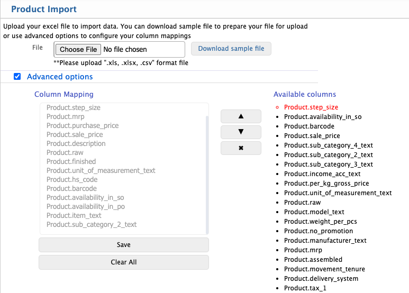Click Product.sub_category_4_text in Available columns
The height and width of the screenshot is (293, 409).
pyautogui.click(x=329, y=145)
